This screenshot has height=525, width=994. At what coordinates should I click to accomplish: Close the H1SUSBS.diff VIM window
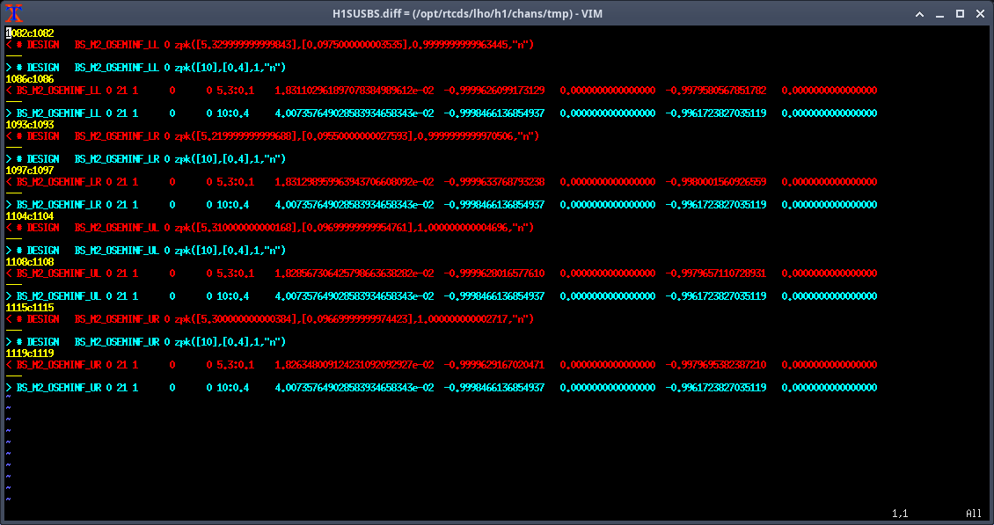click(980, 13)
